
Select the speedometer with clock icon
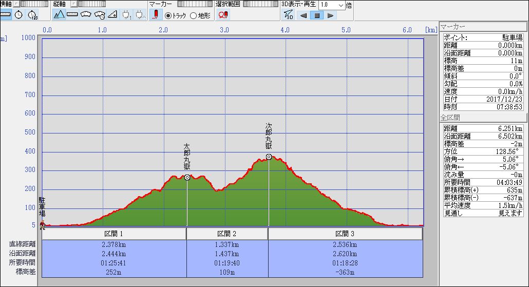pos(100,15)
